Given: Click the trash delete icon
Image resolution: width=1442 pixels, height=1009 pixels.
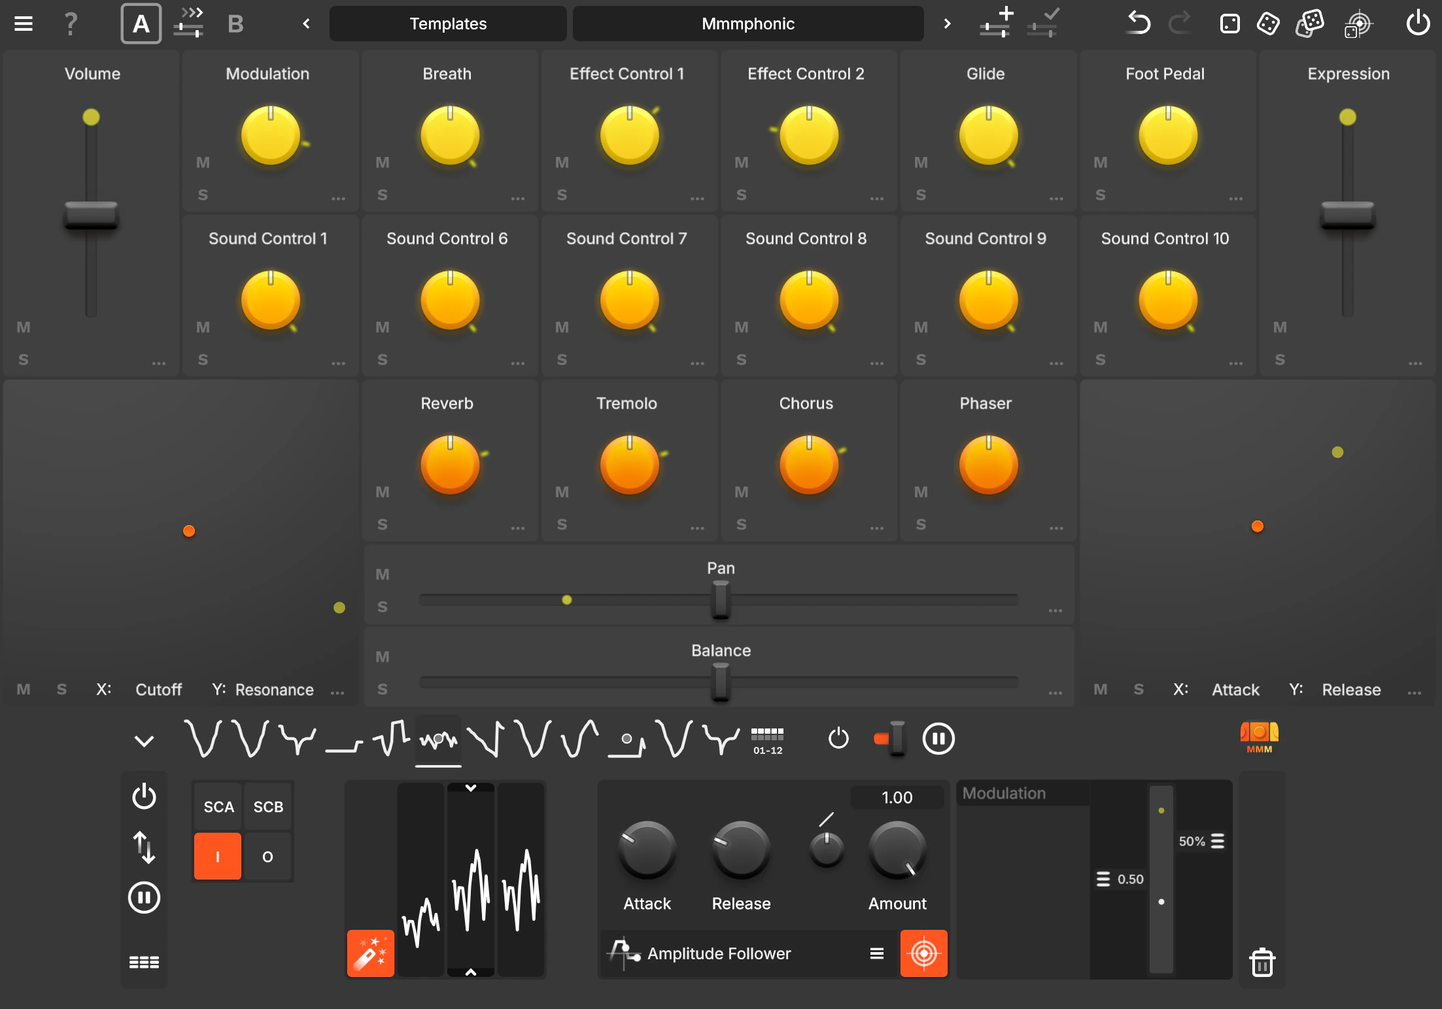Looking at the screenshot, I should coord(1262,963).
